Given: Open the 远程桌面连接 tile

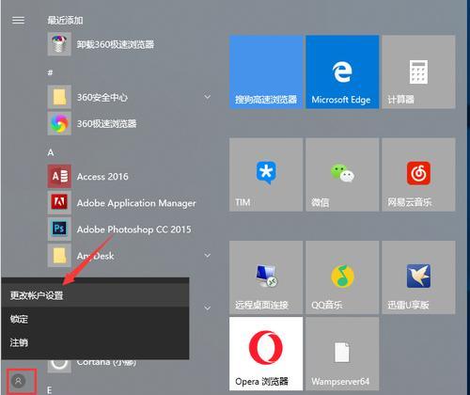Looking at the screenshot, I should (x=266, y=277).
